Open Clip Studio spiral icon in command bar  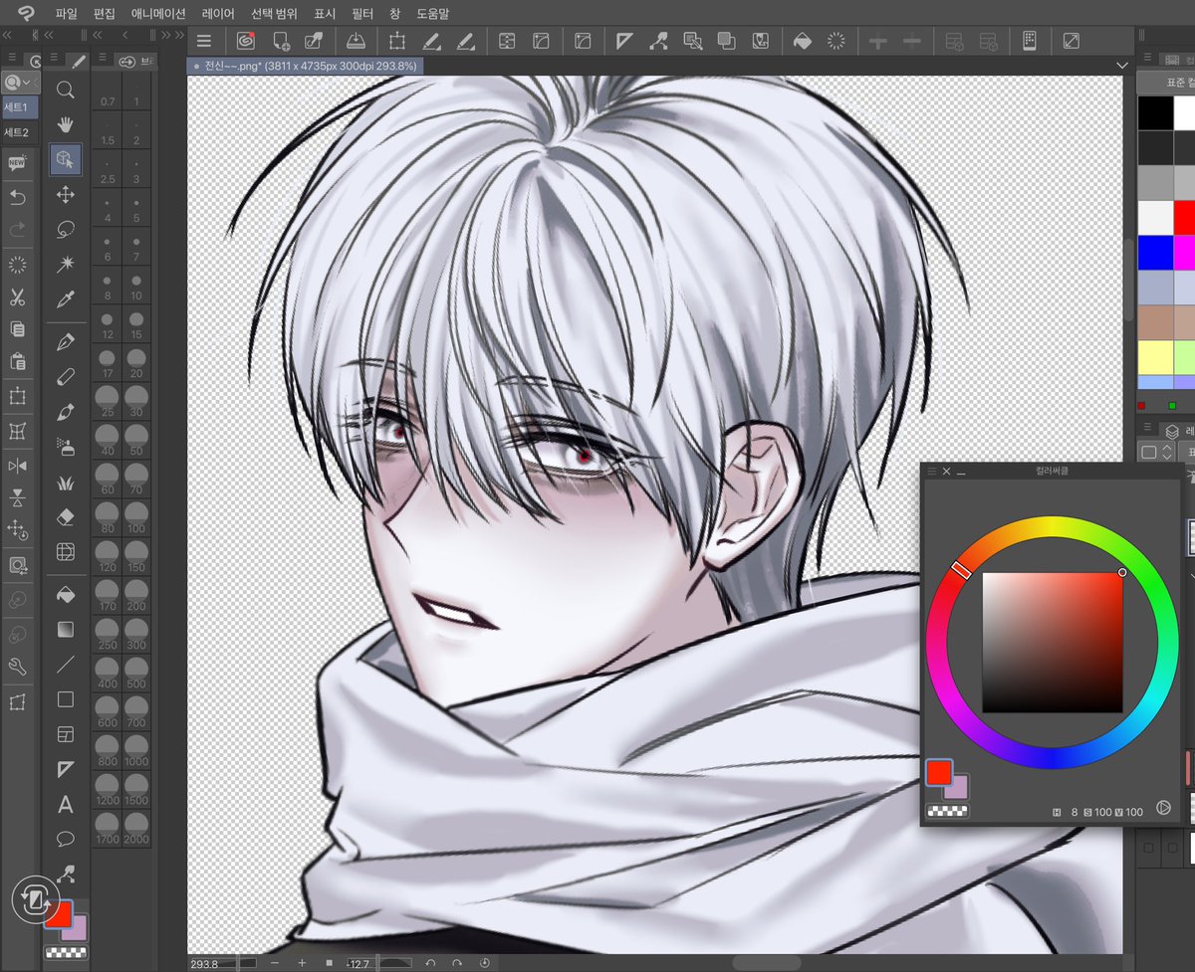246,41
